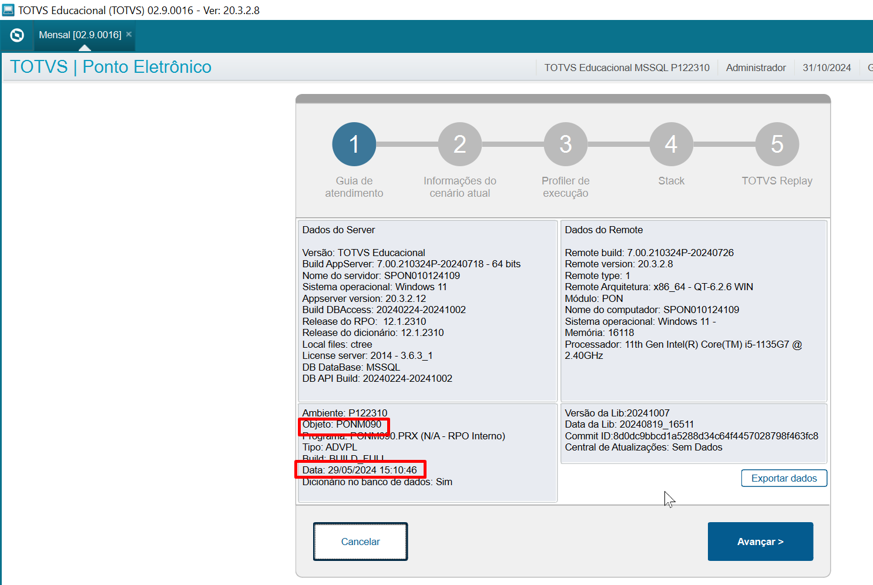Click the TOTVS round logo icon
The height and width of the screenshot is (585, 873).
click(x=17, y=35)
